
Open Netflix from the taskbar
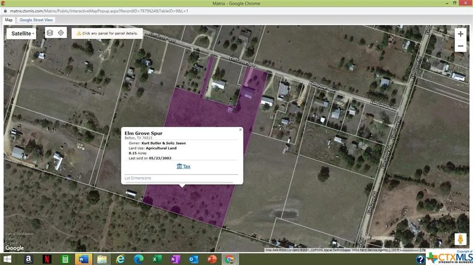click(x=47, y=259)
